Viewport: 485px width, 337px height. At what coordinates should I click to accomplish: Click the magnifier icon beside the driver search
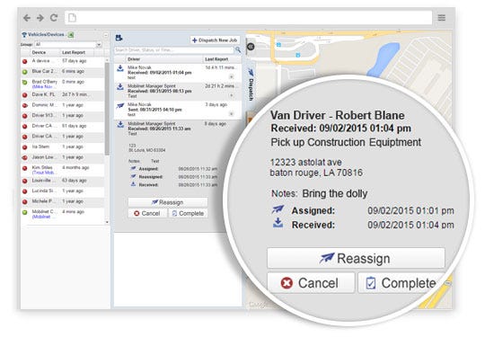click(x=238, y=49)
